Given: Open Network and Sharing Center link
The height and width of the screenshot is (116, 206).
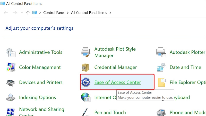Looking at the screenshot, I should point(41,112).
